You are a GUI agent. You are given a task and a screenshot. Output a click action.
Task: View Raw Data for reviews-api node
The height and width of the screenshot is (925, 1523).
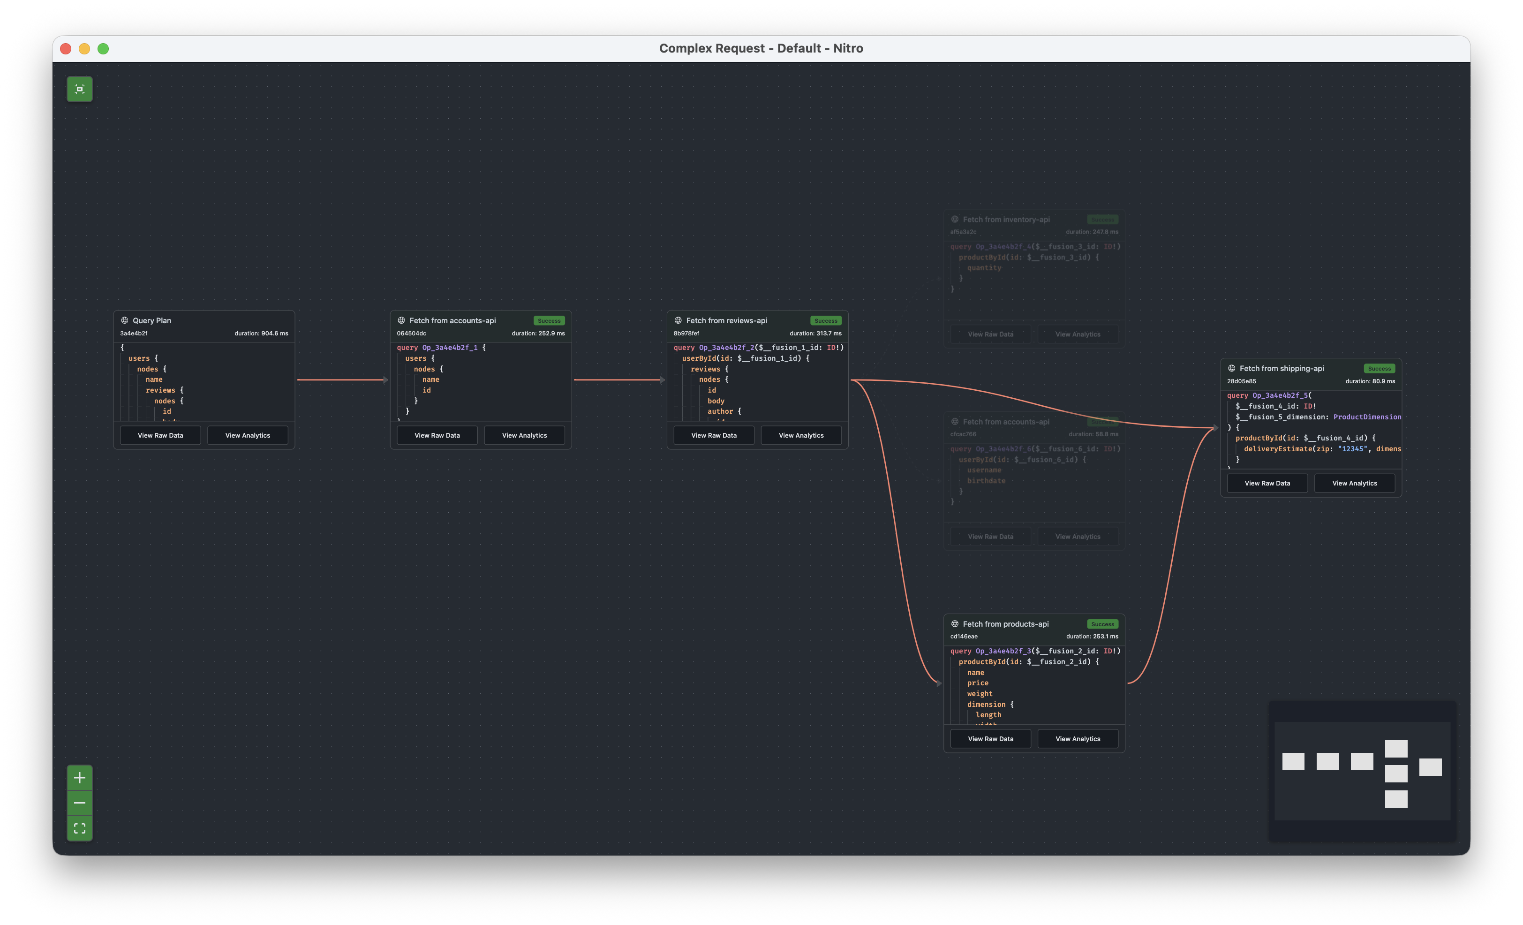tap(714, 435)
